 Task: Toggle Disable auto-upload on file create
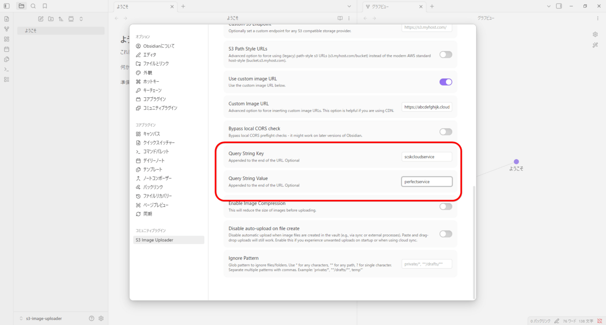click(x=446, y=234)
